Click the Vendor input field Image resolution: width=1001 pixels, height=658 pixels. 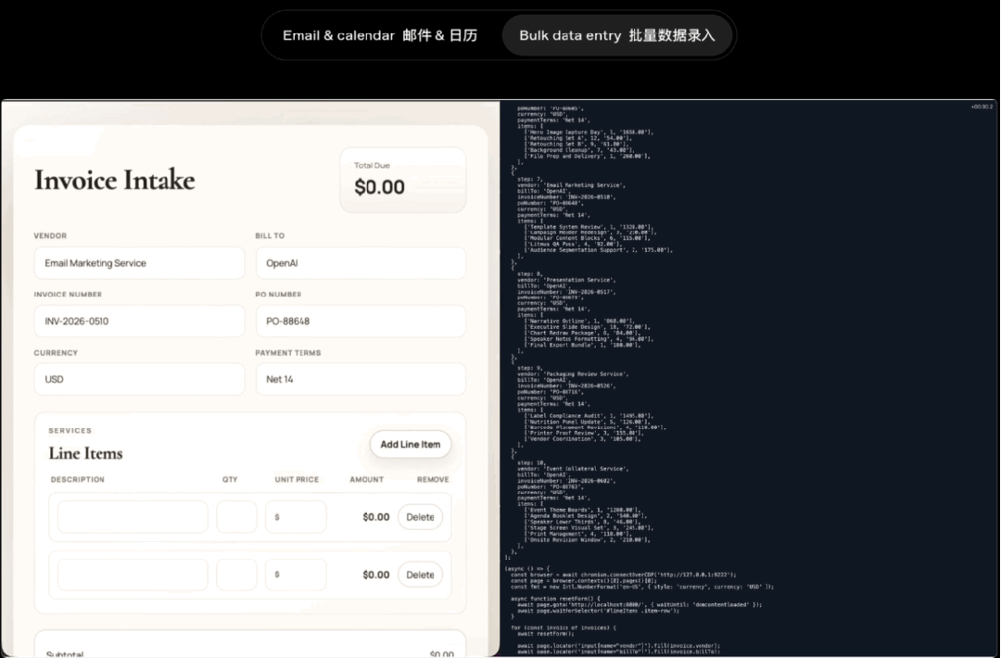tap(139, 263)
